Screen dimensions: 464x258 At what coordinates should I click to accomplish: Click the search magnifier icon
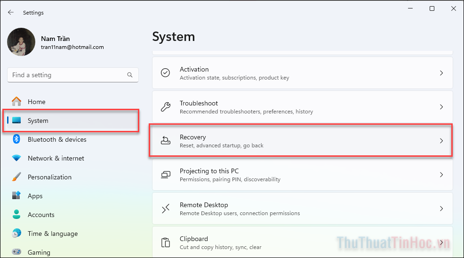129,75
